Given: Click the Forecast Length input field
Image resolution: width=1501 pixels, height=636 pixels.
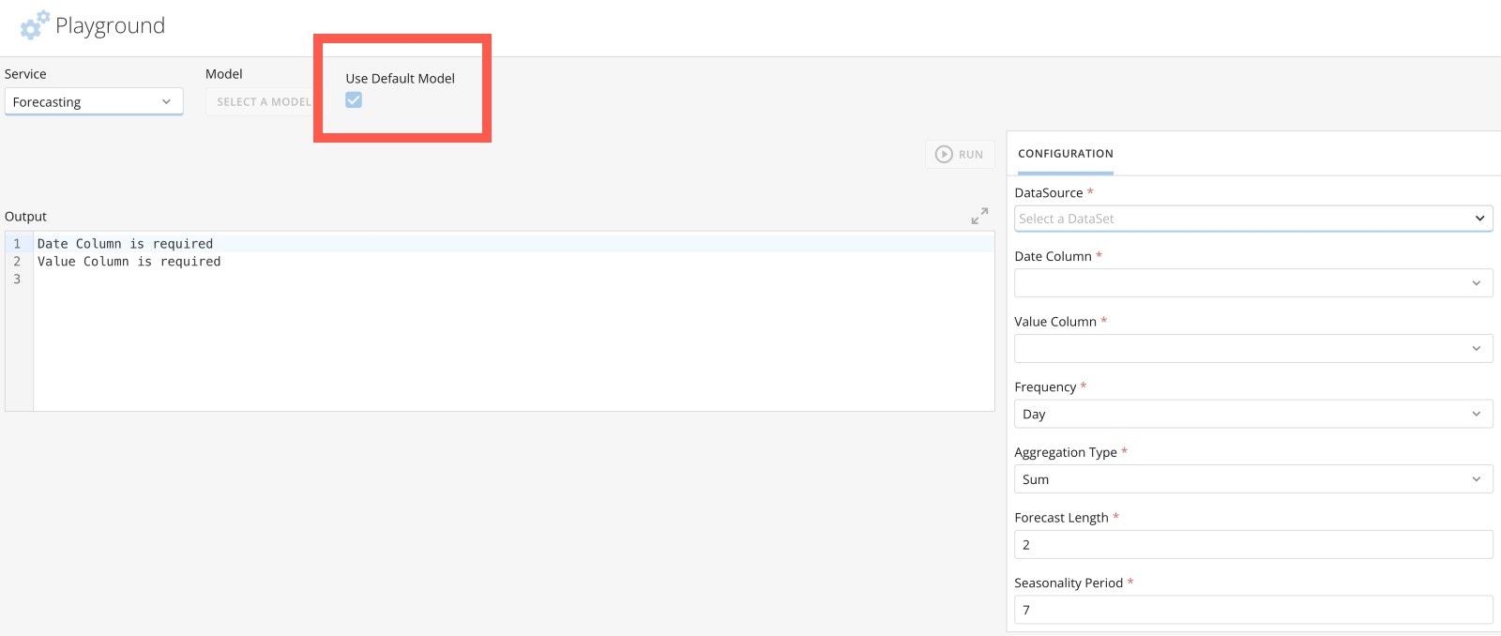Looking at the screenshot, I should [x=1253, y=544].
